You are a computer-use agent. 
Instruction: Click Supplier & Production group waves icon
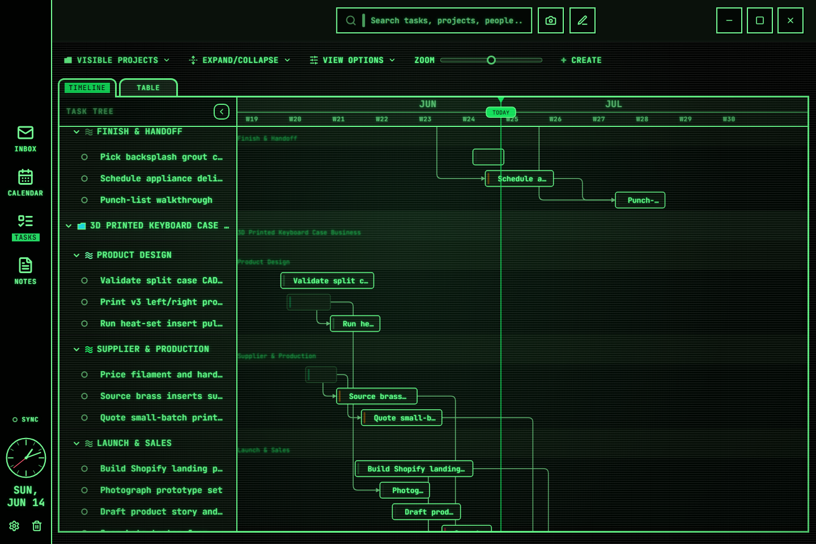(x=89, y=349)
